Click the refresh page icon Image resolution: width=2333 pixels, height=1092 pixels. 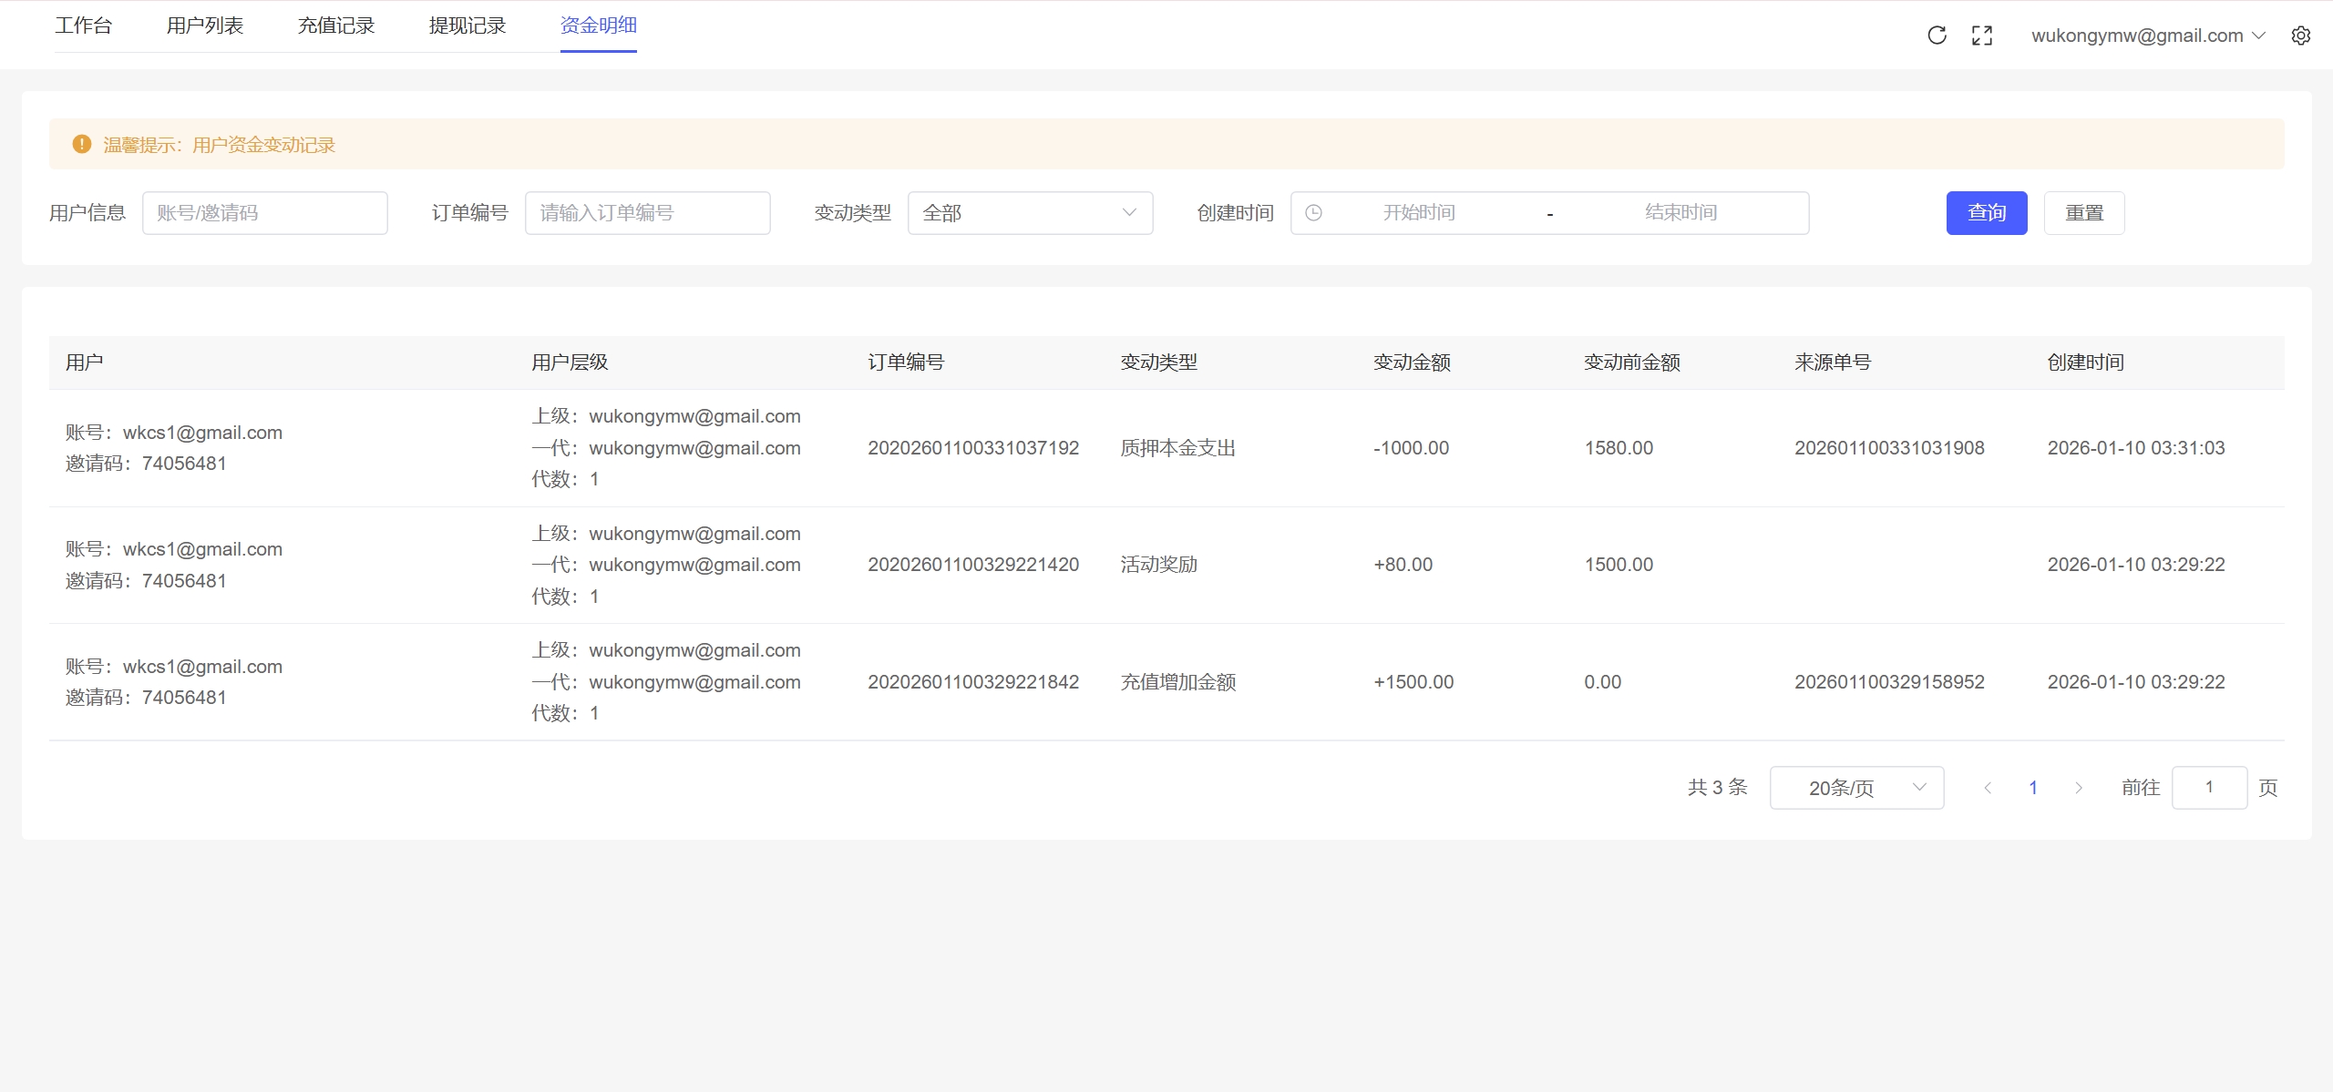click(x=1937, y=36)
